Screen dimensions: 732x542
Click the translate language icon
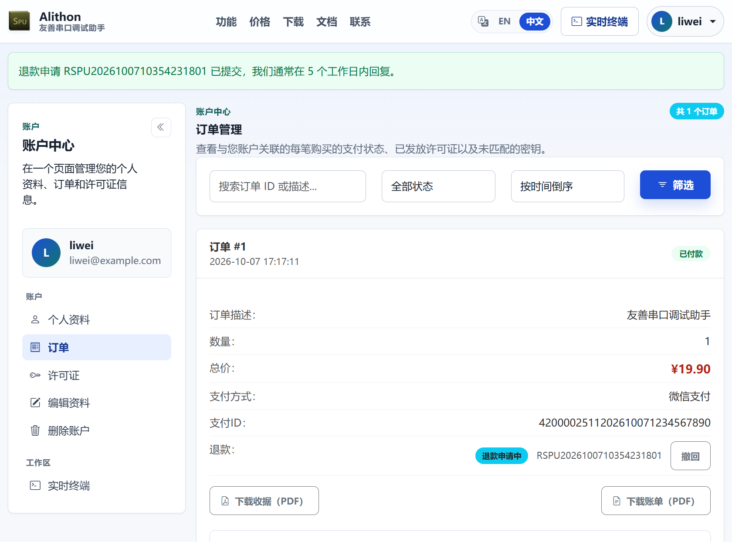tap(483, 21)
